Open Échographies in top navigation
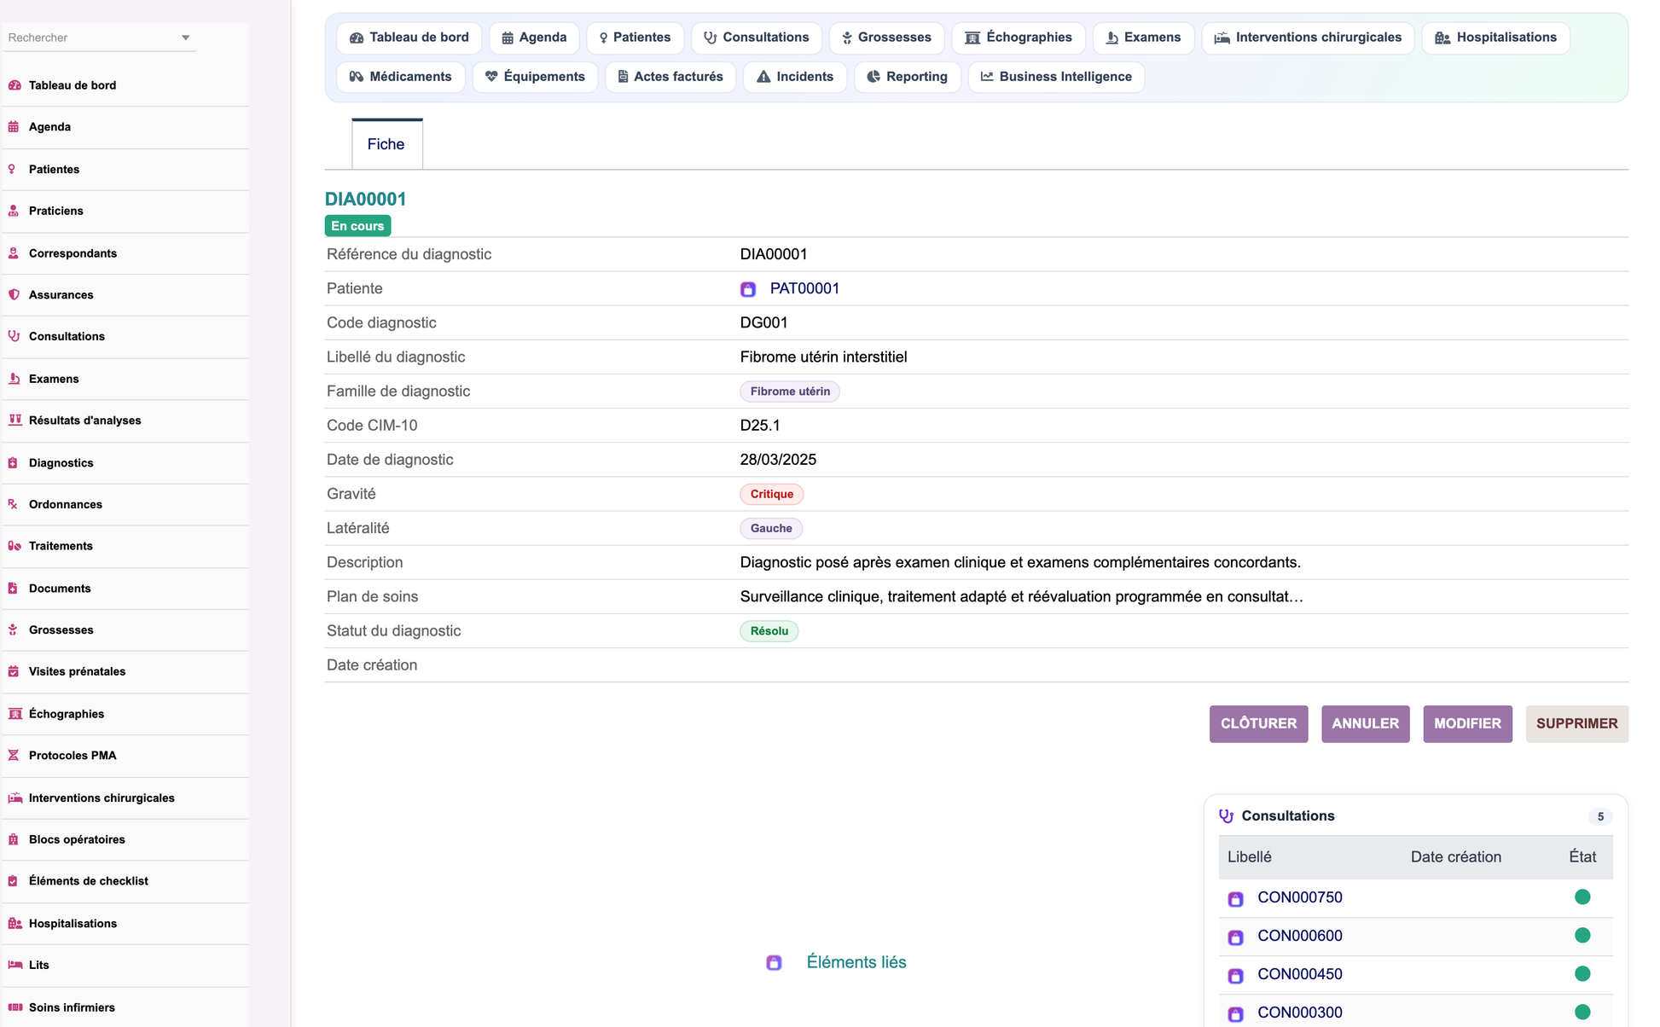The width and height of the screenshot is (1660, 1027). coord(1019,38)
